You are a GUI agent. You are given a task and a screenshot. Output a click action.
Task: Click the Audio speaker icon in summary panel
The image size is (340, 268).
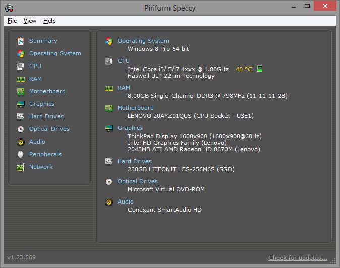point(109,202)
